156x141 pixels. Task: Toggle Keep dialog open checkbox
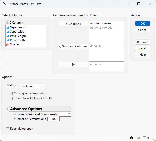tap(8, 129)
